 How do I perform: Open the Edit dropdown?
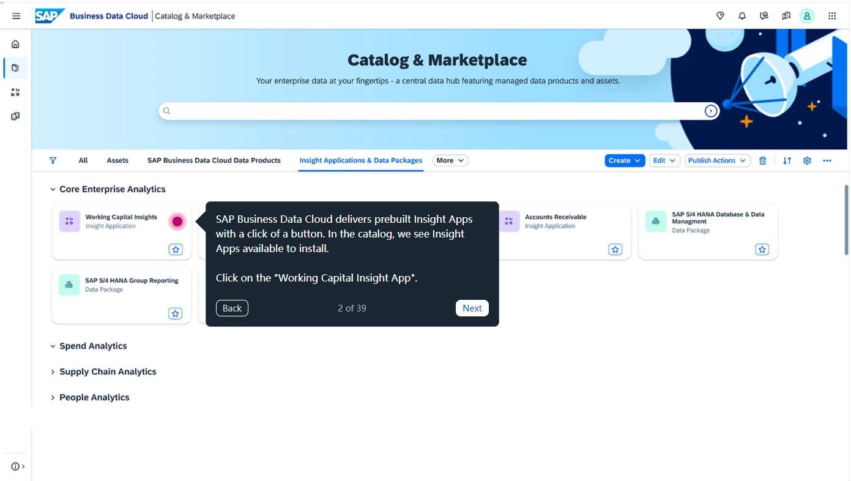pyautogui.click(x=665, y=160)
